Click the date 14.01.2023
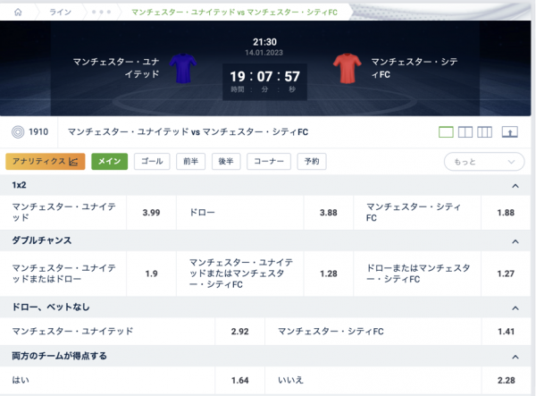536x396 pixels. click(264, 53)
